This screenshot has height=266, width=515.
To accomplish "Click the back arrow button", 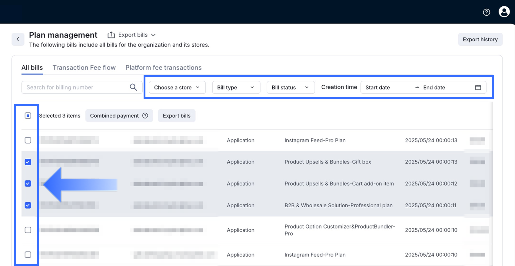I will 18,39.
